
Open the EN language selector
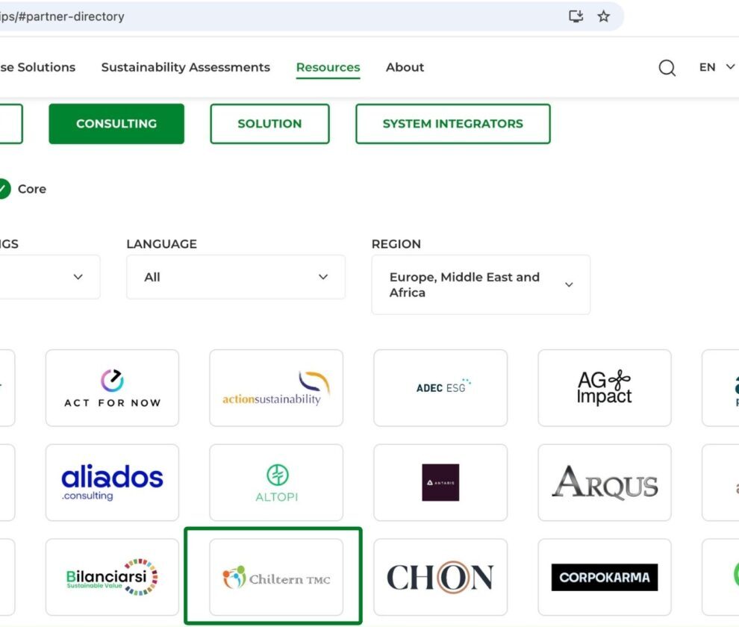point(716,67)
